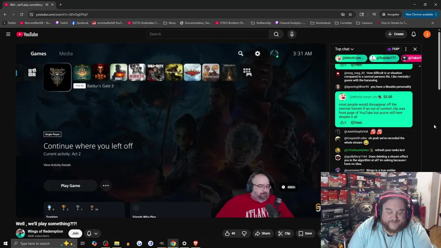441x248 pixels.
Task: Dislike the video with thumbs down
Action: click(x=244, y=233)
